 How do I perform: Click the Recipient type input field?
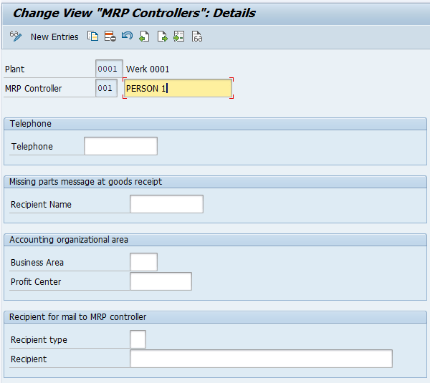pos(138,339)
